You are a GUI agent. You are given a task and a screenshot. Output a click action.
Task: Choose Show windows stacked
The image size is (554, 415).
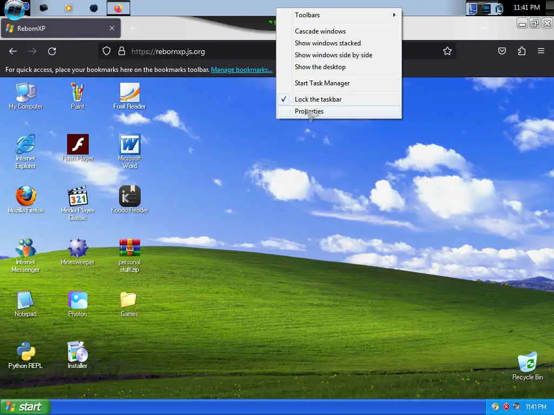pyautogui.click(x=339, y=43)
